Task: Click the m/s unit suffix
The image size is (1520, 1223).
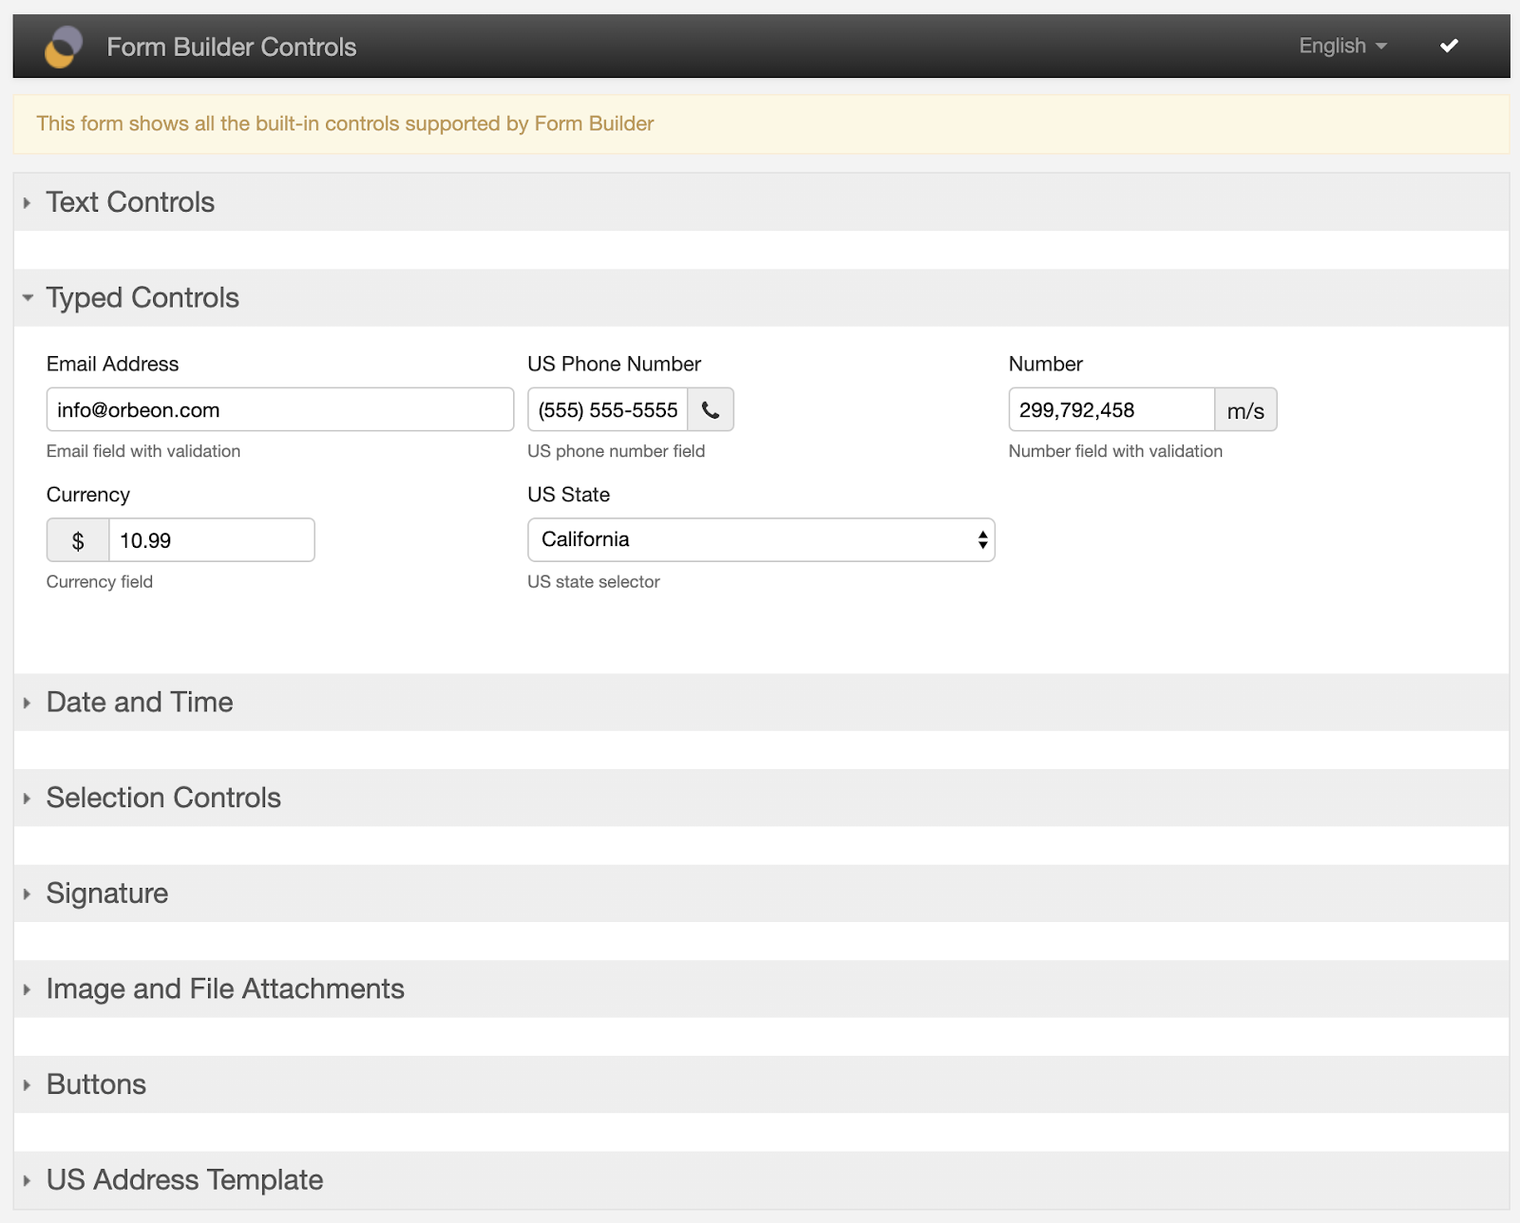Action: tap(1244, 410)
